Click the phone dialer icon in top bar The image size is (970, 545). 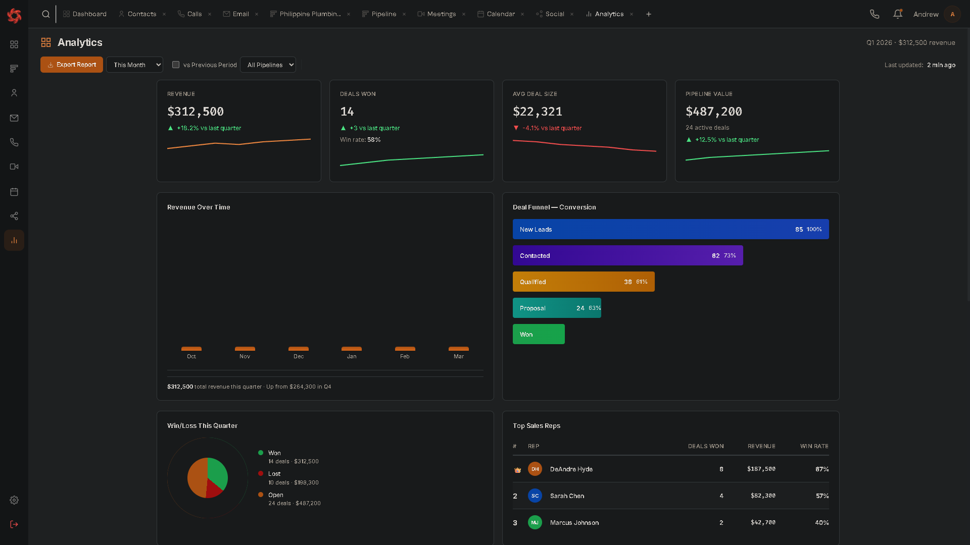pos(875,14)
